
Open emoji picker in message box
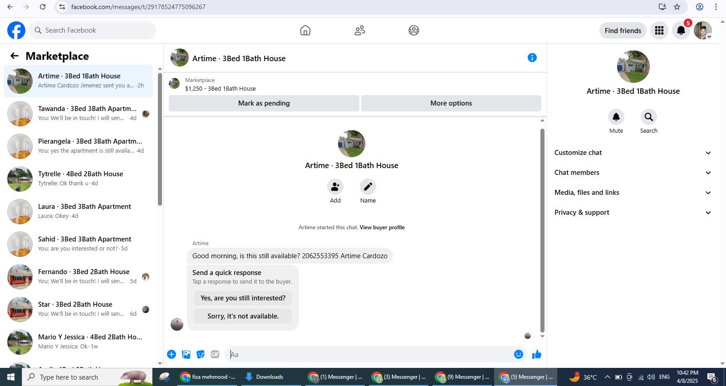click(519, 354)
